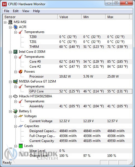Open the File menu
The width and height of the screenshot is (135, 167).
tap(7, 11)
